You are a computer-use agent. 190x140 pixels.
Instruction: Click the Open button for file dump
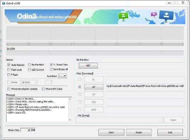point(173,120)
